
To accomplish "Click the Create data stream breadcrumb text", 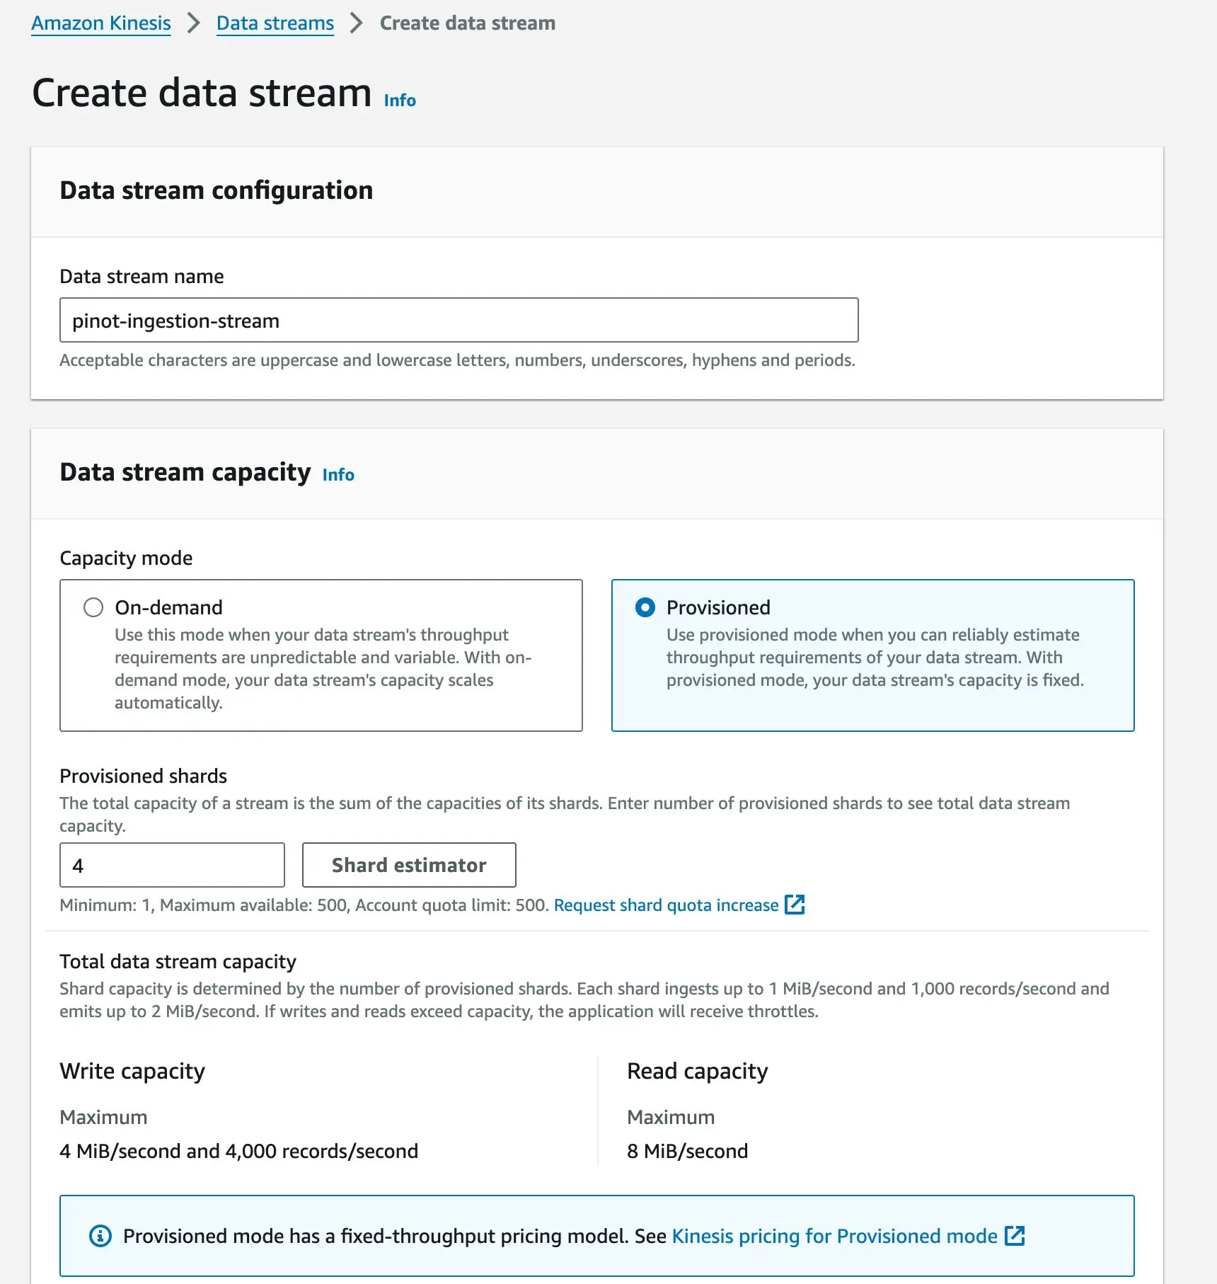I will 468,23.
